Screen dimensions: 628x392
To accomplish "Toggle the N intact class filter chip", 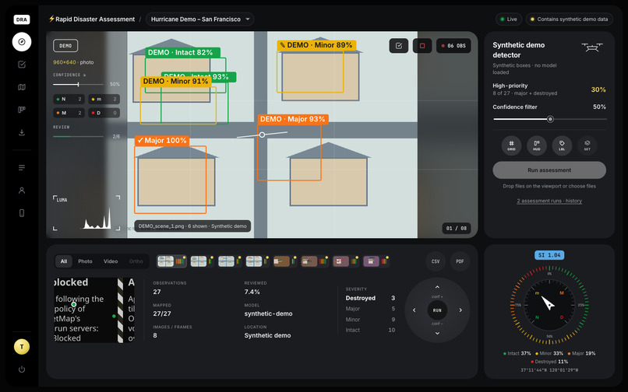I will click(x=69, y=99).
